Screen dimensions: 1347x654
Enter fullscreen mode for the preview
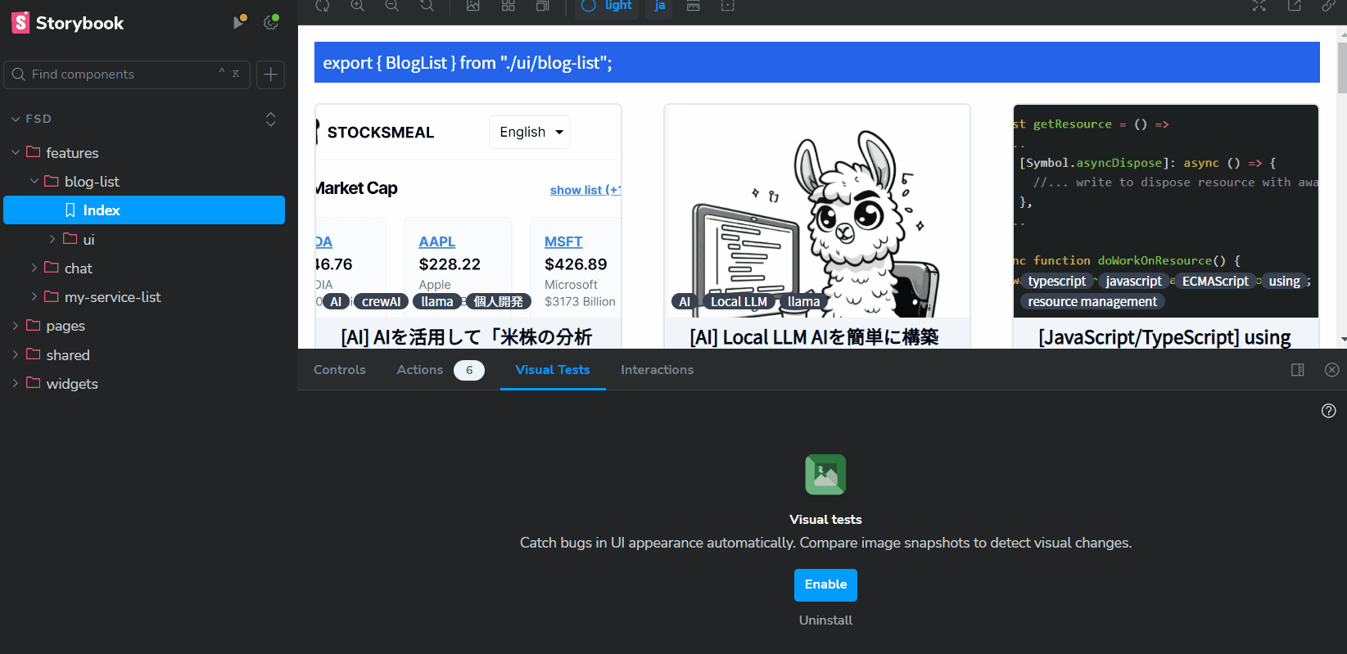pos(1259,6)
